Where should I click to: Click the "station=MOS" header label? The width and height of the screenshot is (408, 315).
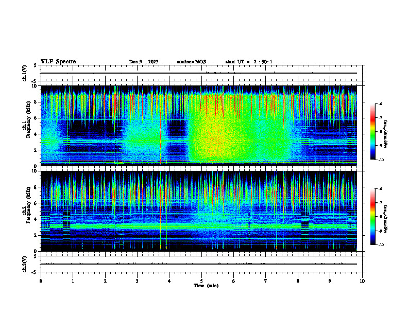[x=192, y=62]
